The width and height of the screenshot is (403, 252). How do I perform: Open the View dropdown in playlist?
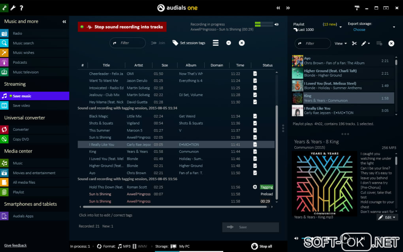[341, 43]
